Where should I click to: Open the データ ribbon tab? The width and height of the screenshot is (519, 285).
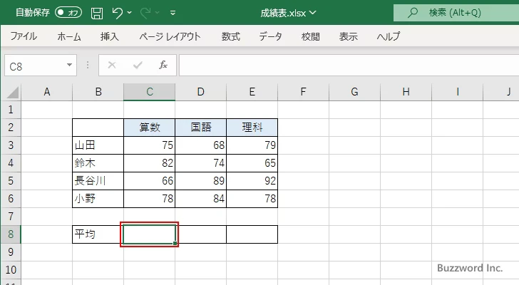tap(270, 36)
